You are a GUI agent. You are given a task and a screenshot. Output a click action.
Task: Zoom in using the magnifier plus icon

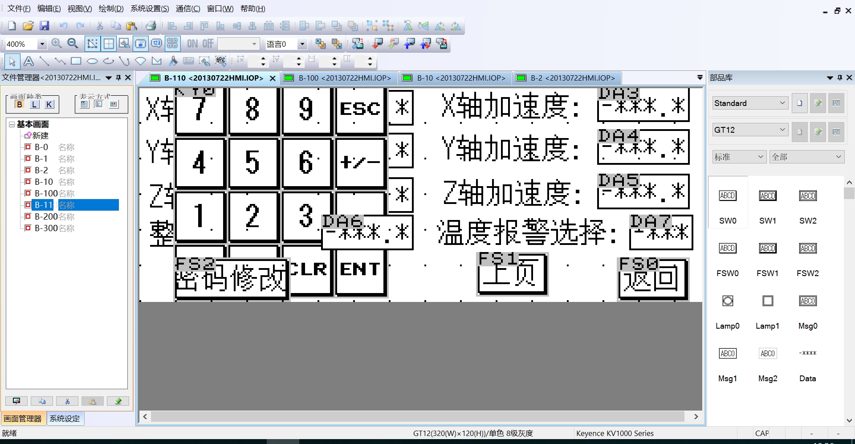57,44
